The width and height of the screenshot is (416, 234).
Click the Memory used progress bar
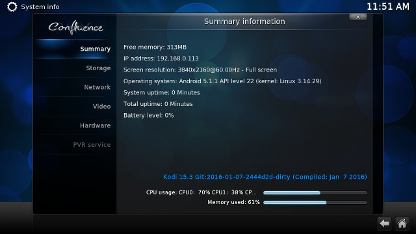[x=315, y=202]
